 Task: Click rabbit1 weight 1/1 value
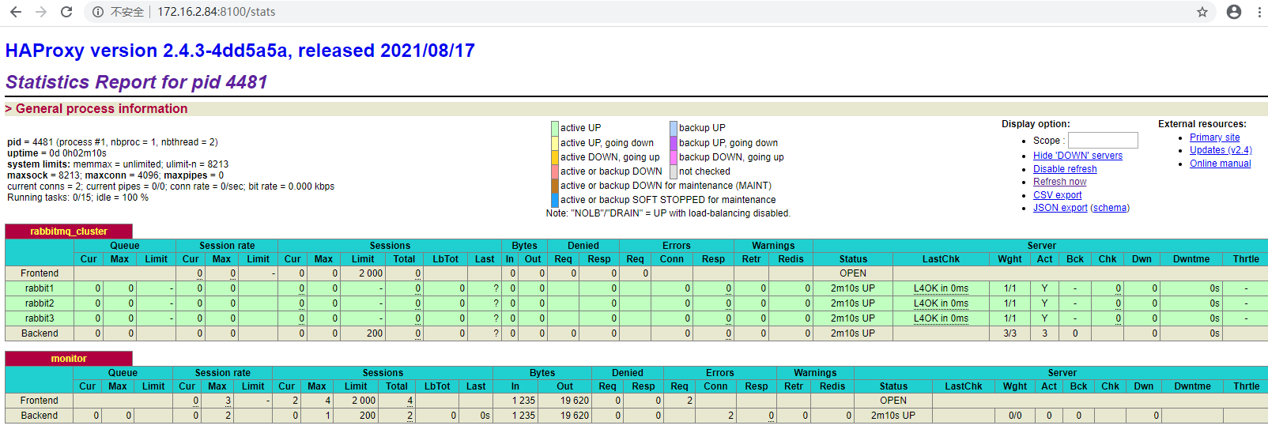tap(1009, 288)
